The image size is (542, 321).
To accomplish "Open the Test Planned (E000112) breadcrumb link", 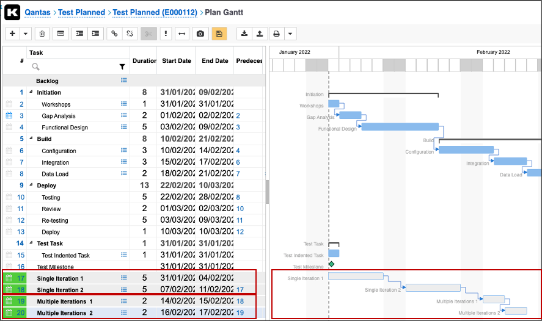I will click(x=155, y=12).
